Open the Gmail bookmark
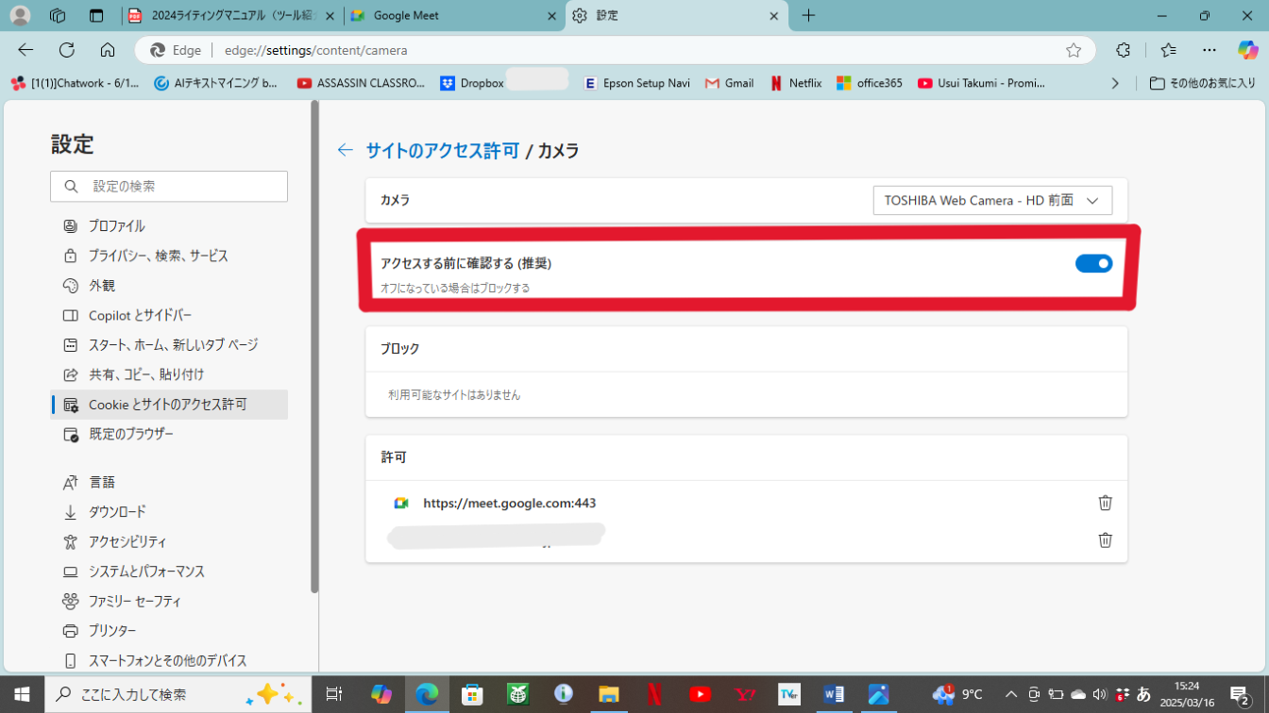This screenshot has width=1269, height=713. click(729, 83)
